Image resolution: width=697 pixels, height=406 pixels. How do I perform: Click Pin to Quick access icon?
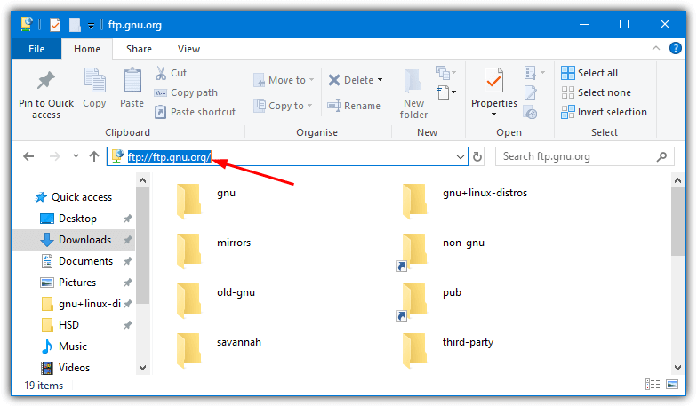46,81
